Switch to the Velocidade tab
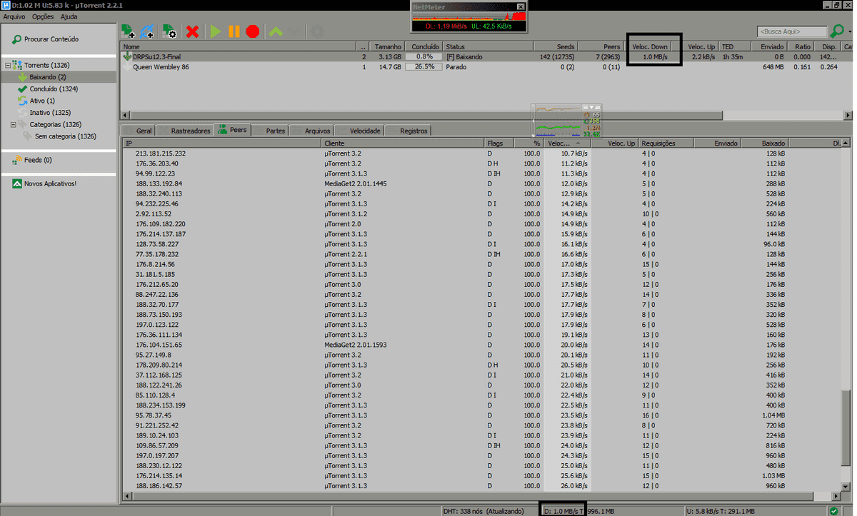 pos(364,131)
